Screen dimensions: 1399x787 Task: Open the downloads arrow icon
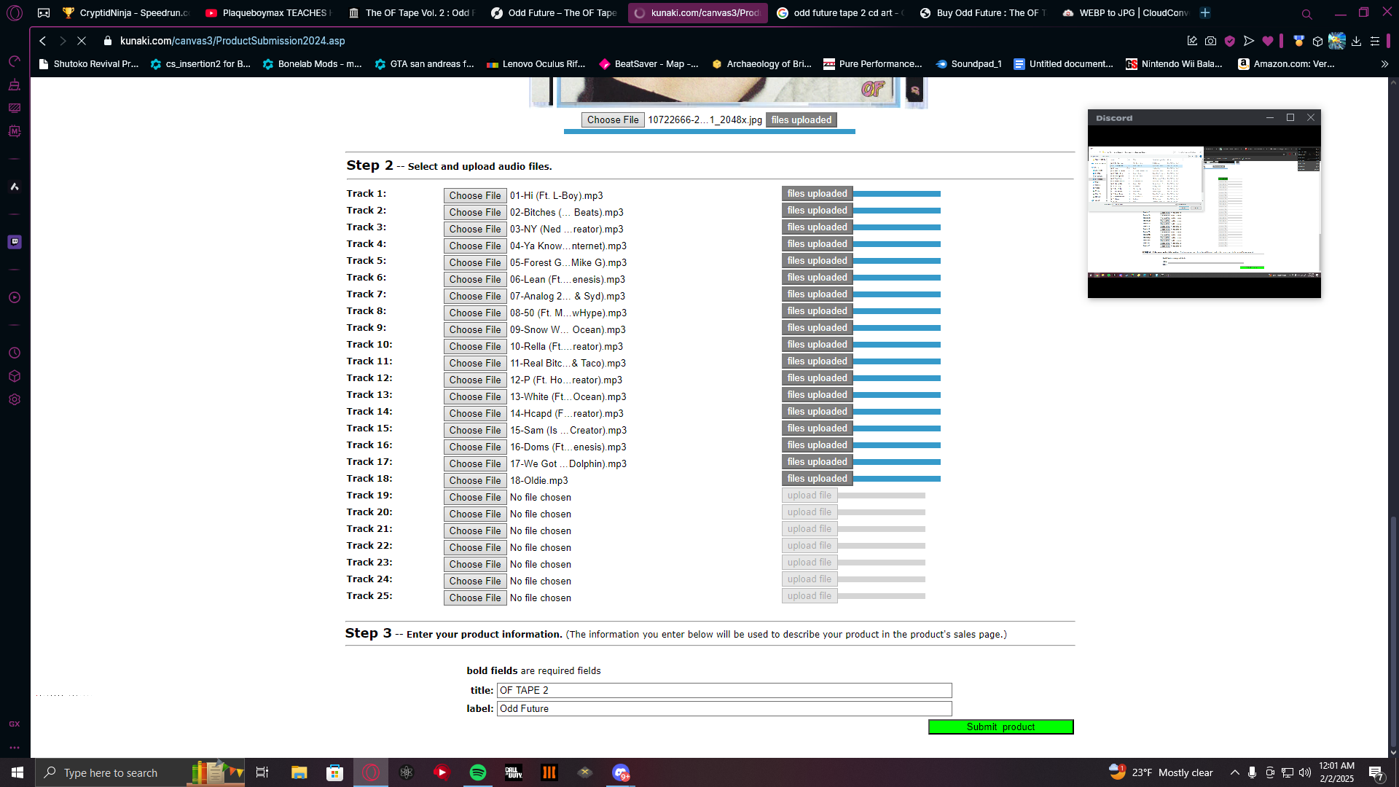click(x=1356, y=42)
